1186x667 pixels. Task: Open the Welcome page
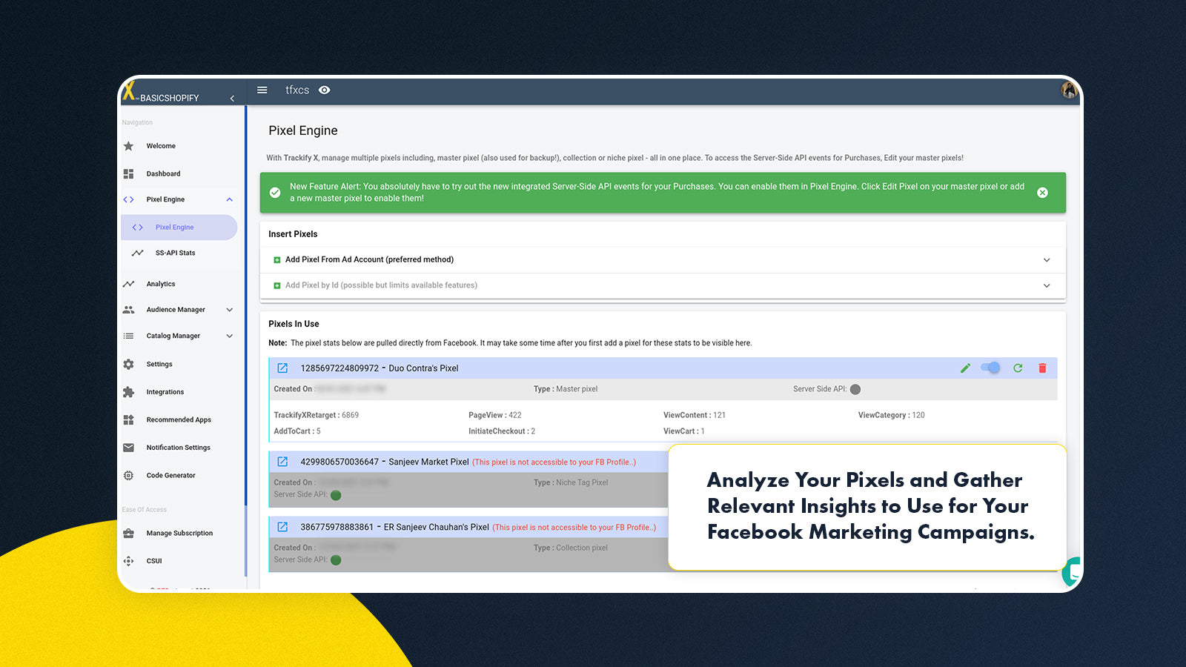click(161, 146)
